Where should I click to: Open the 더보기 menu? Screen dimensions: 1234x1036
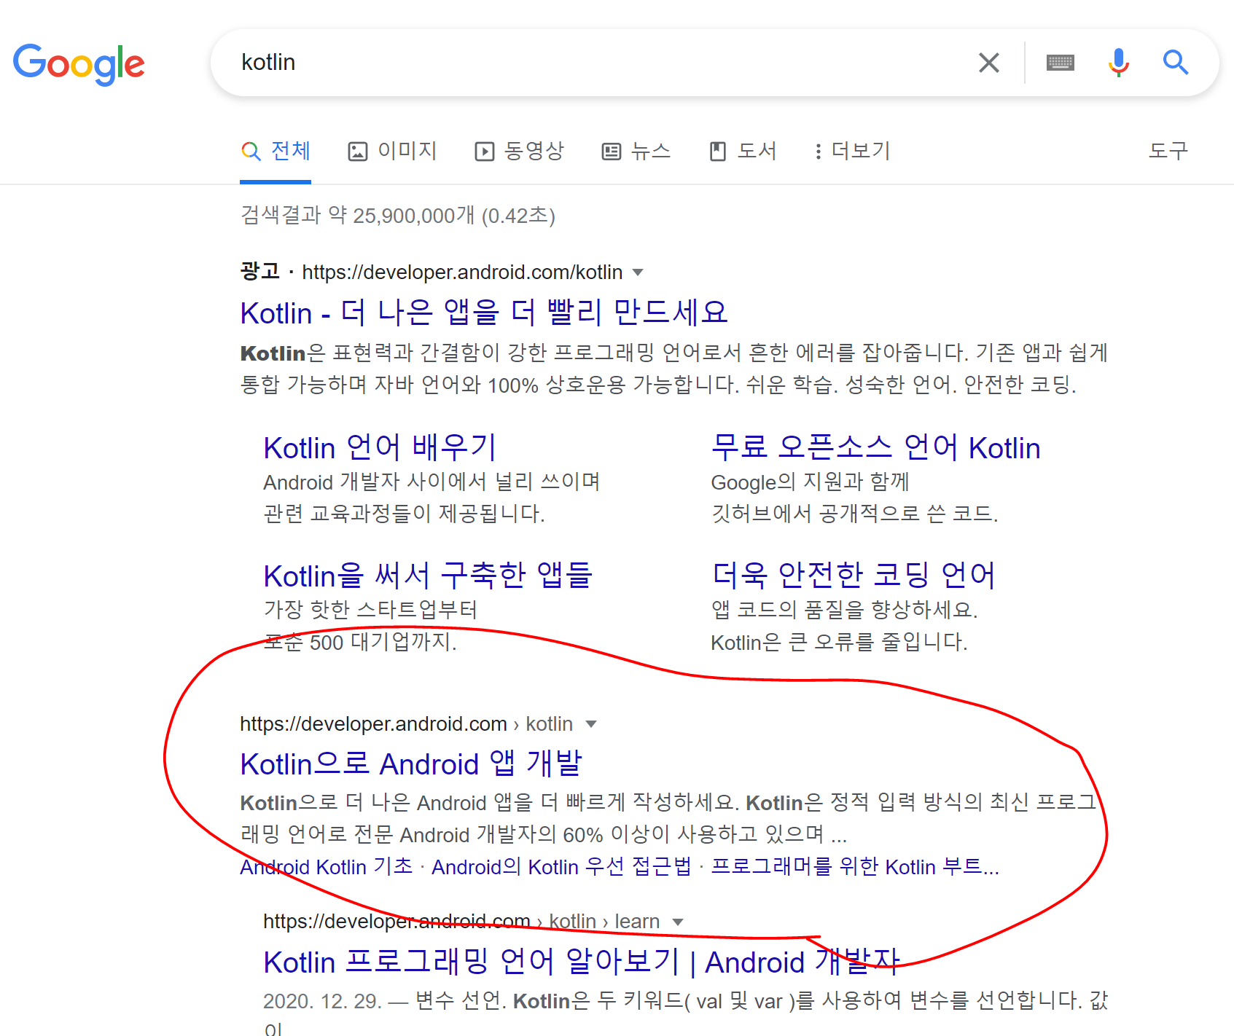pos(852,152)
